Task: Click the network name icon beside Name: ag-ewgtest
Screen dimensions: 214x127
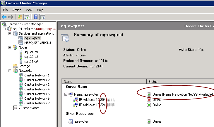Action: (71, 94)
